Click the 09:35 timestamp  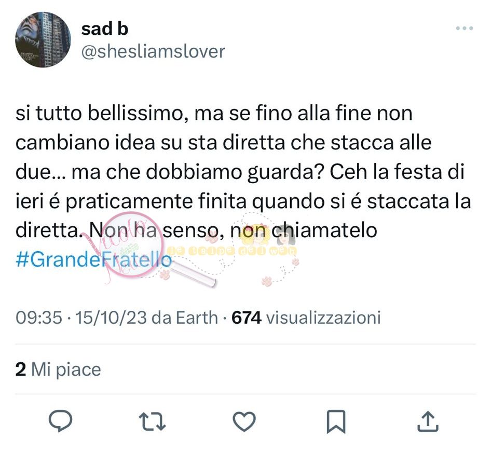click(x=39, y=317)
